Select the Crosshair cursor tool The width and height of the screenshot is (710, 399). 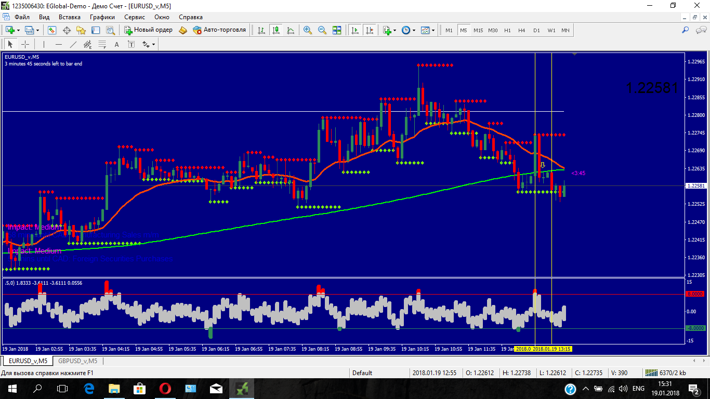[x=25, y=44]
